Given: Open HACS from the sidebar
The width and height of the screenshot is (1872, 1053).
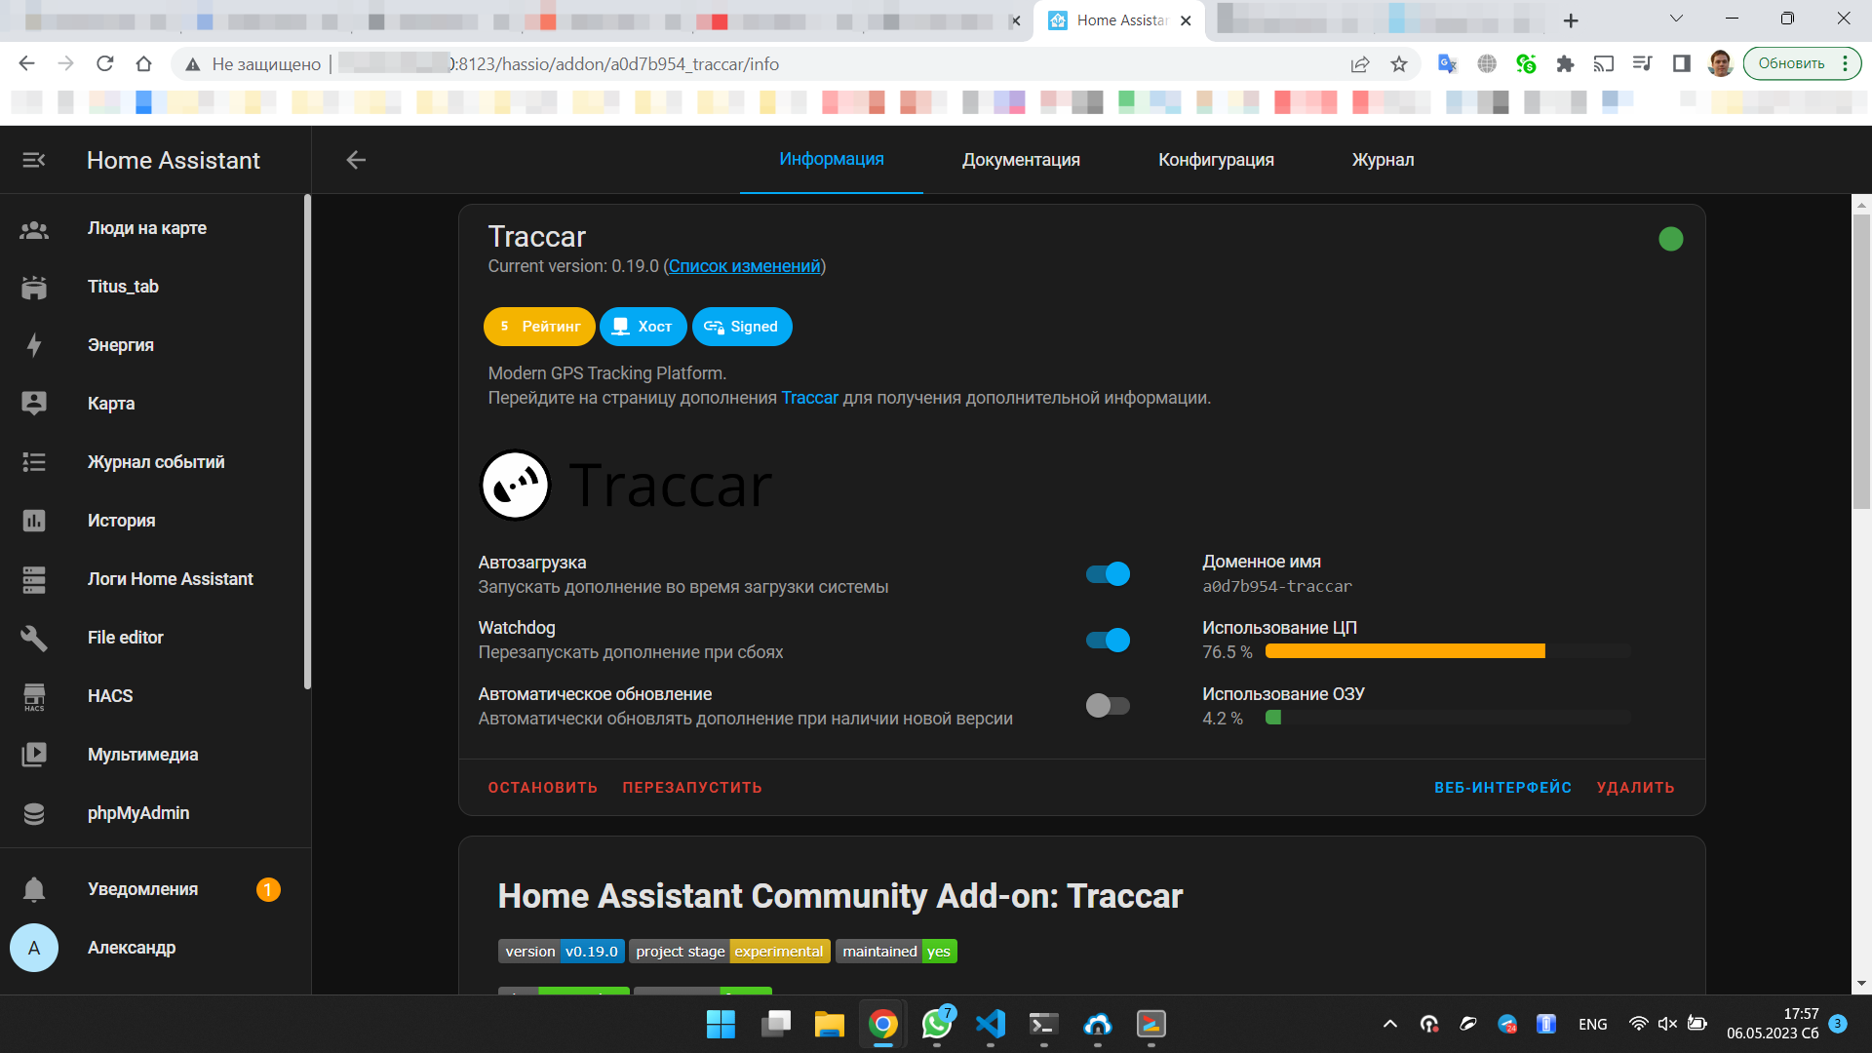Looking at the screenshot, I should coord(109,695).
